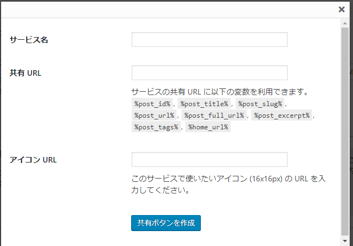The width and height of the screenshot is (353, 246).
Task: Click the %post_slug% variable tag
Action: pos(260,104)
